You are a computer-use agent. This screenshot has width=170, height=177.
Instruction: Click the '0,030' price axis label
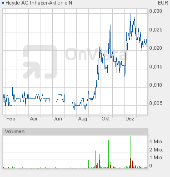pyautogui.click(x=155, y=11)
